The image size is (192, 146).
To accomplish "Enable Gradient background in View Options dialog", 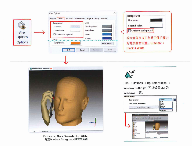I will [x=55, y=34].
